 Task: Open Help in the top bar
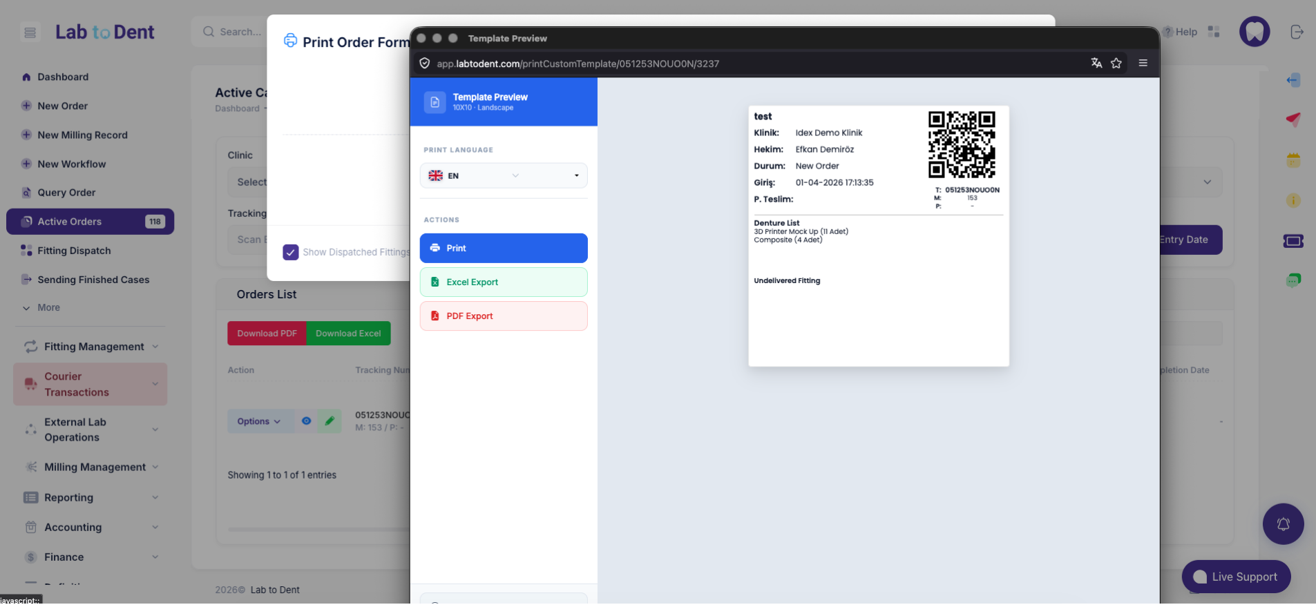click(1181, 32)
